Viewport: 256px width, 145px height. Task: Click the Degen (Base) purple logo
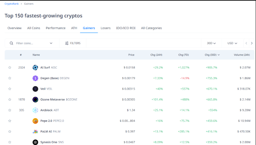(x=35, y=78)
